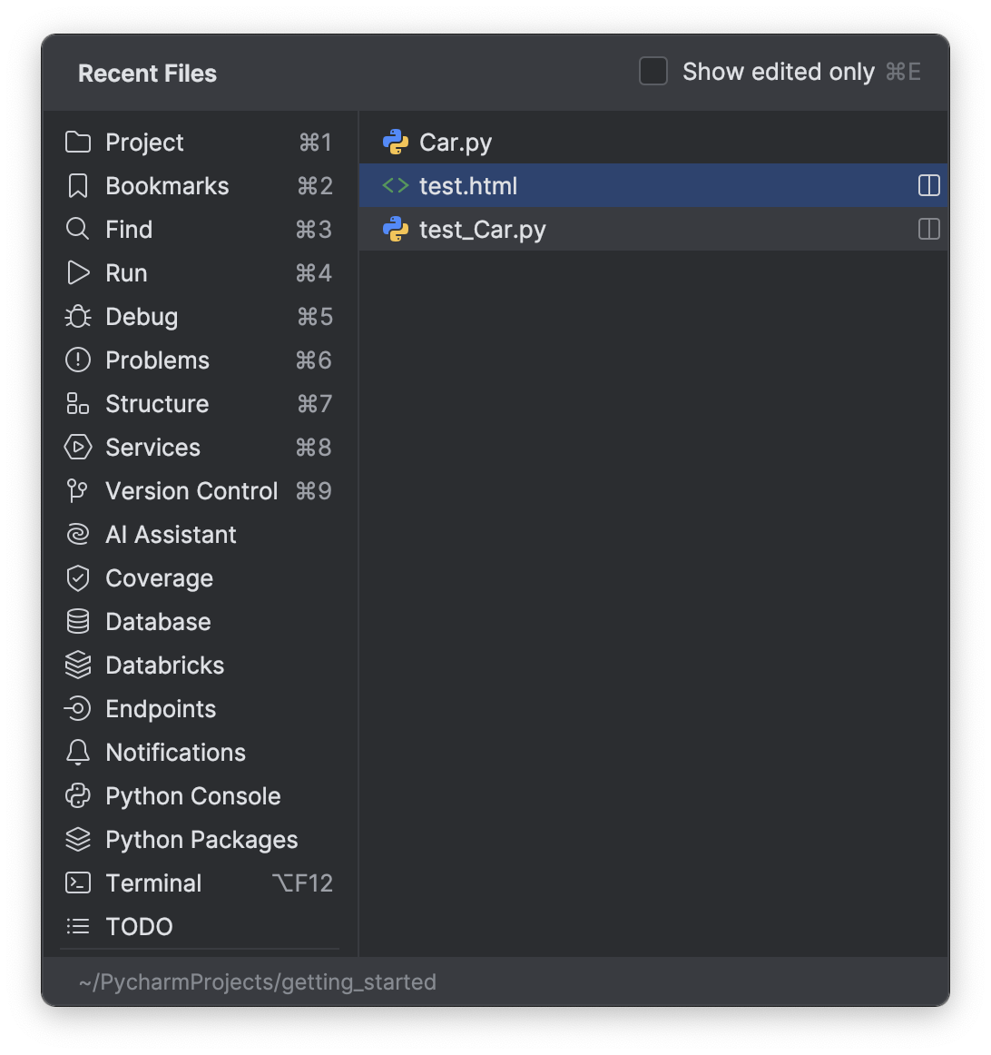
Task: Show the Problems tool window
Action: click(x=157, y=360)
